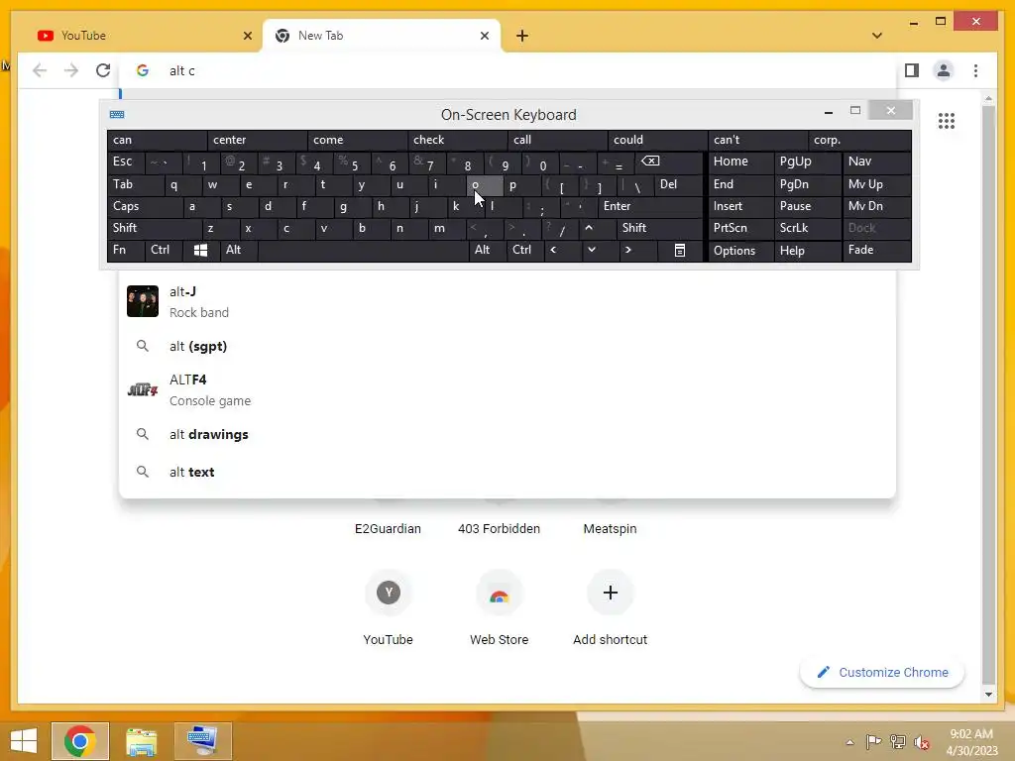Image resolution: width=1015 pixels, height=761 pixels.
Task: Open the Windows Start button
Action: [24, 741]
